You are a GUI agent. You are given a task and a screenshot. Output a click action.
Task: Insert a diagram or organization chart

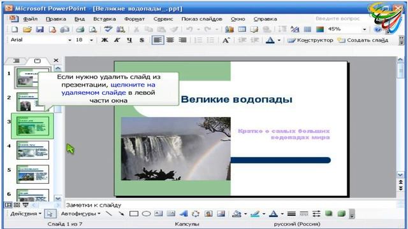196,214
